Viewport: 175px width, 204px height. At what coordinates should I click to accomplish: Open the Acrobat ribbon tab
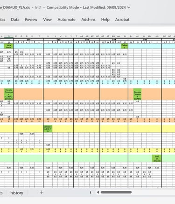coord(122,20)
